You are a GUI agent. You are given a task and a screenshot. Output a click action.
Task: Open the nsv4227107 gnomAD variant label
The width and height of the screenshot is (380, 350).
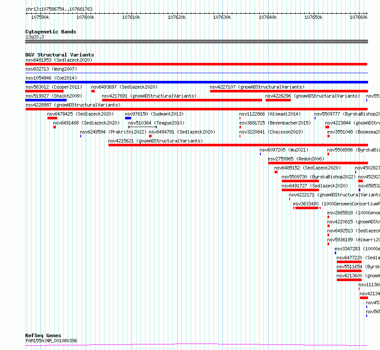coord(257,87)
